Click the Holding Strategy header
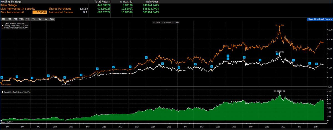333x130 pixels. (11, 1)
